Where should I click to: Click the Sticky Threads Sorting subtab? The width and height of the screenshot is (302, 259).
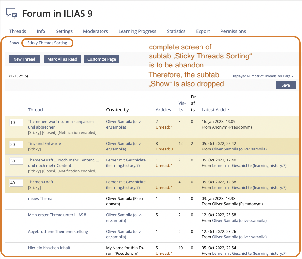47,43
